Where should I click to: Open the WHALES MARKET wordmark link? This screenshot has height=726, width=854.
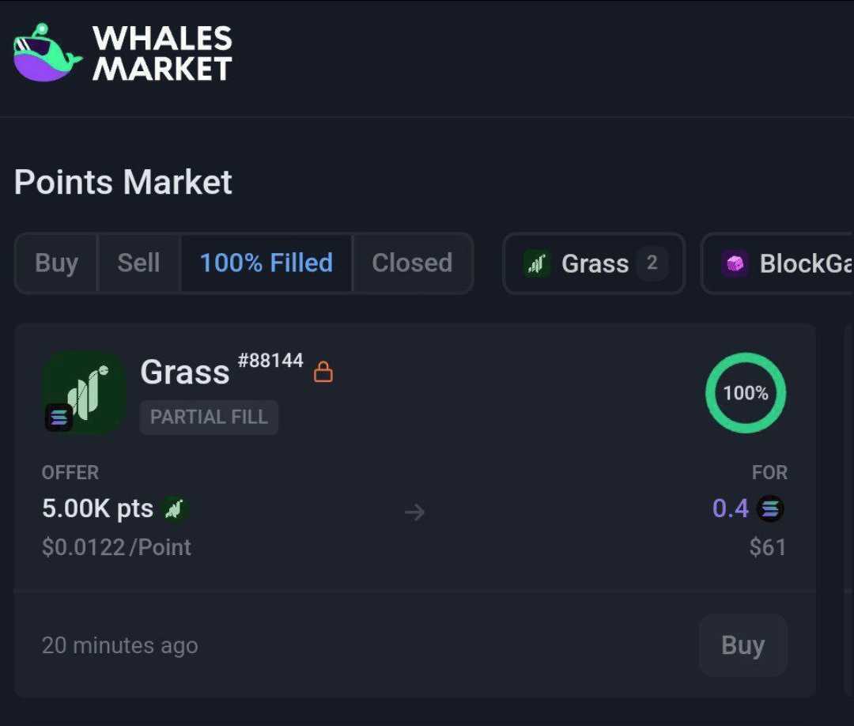point(162,53)
